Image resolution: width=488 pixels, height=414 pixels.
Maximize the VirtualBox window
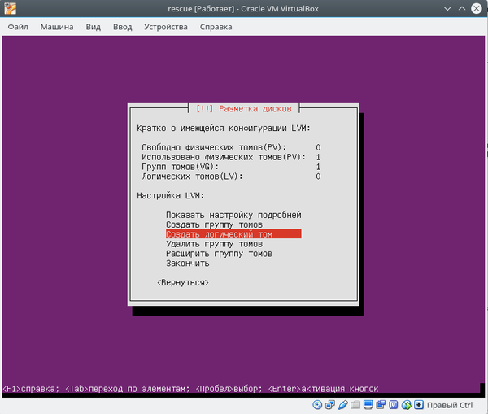(462, 8)
